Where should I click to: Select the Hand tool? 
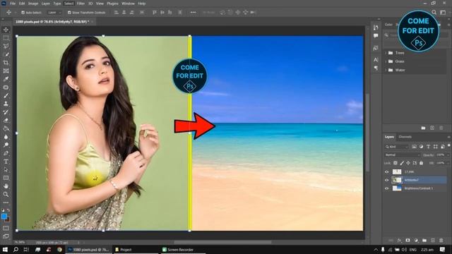point(6,186)
